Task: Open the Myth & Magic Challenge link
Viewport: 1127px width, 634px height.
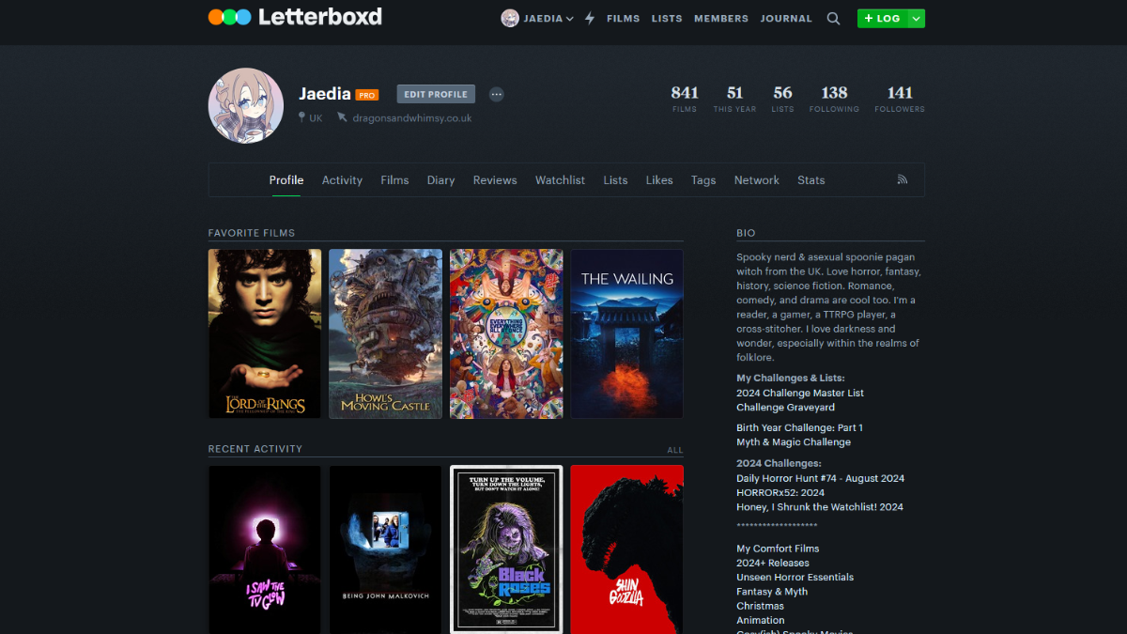Action: [x=794, y=442]
